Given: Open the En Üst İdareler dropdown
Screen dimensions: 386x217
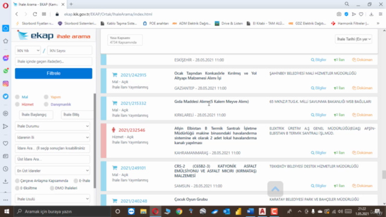Looking at the screenshot, I should click(52, 171).
